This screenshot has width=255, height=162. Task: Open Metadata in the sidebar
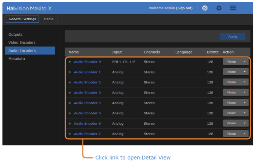tap(17, 58)
